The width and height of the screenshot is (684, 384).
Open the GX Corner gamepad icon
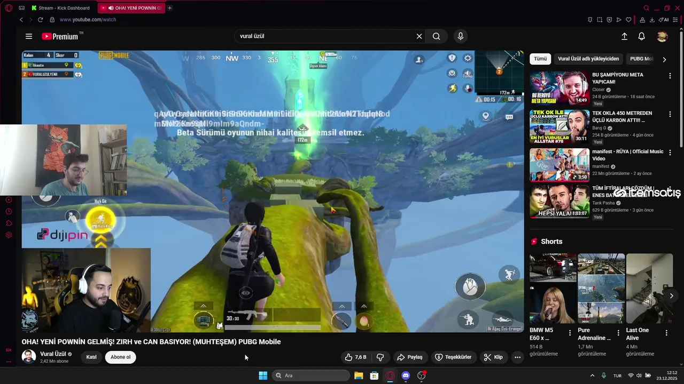click(21, 8)
